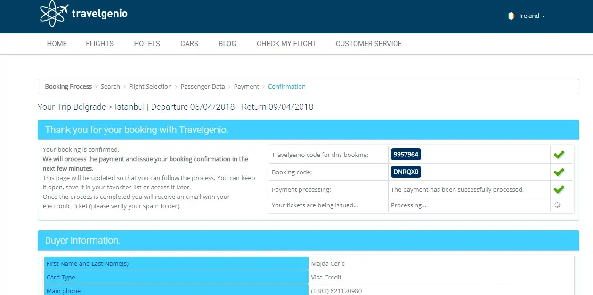Click green checkmark beside Booking code
593x295 pixels.
[559, 172]
